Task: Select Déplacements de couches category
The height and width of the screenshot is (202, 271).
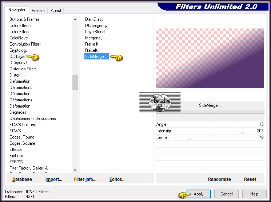Action: point(33,119)
